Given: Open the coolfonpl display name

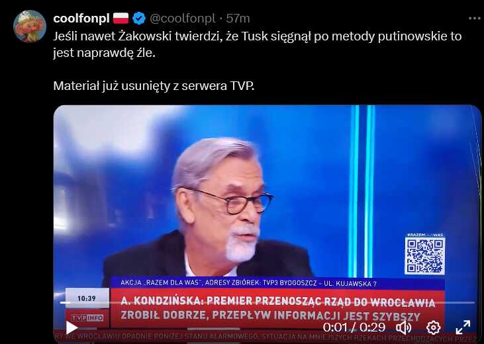Looking at the screenshot, I should (x=81, y=19).
